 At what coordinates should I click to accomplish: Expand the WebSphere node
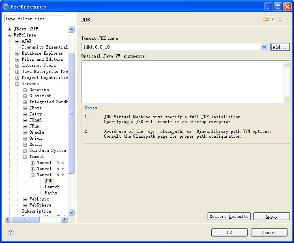click(x=25, y=205)
